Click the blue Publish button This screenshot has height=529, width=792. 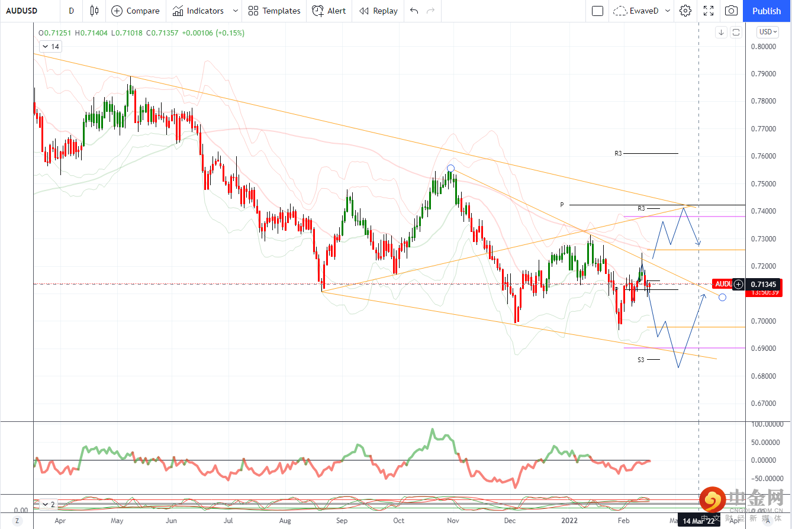[x=767, y=11]
